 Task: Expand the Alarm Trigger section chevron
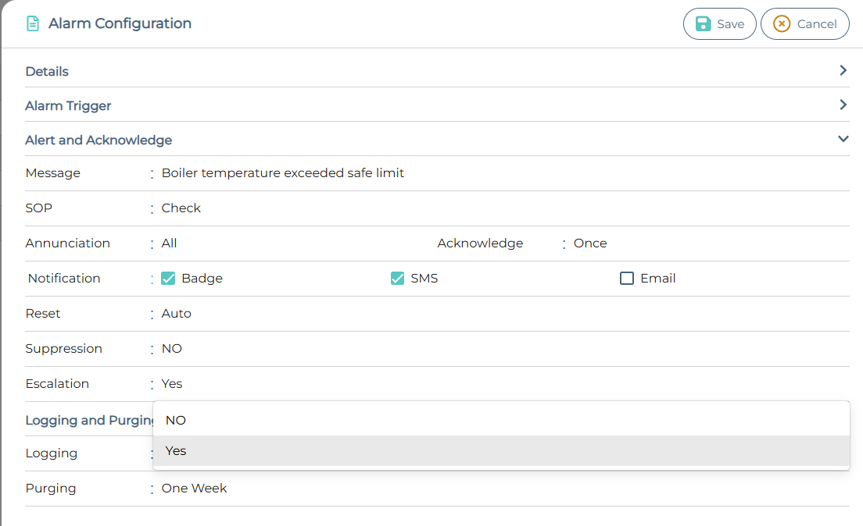843,105
